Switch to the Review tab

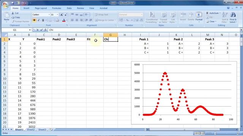[80, 8]
